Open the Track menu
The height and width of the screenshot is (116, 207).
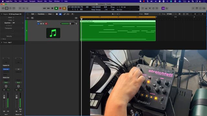(x=26, y=1)
